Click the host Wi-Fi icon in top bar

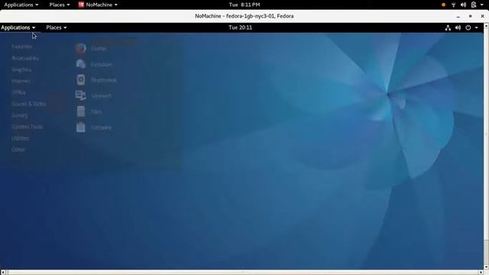coord(453,5)
